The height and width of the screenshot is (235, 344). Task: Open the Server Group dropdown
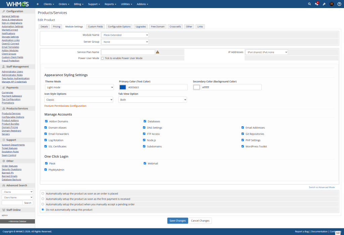[125, 42]
